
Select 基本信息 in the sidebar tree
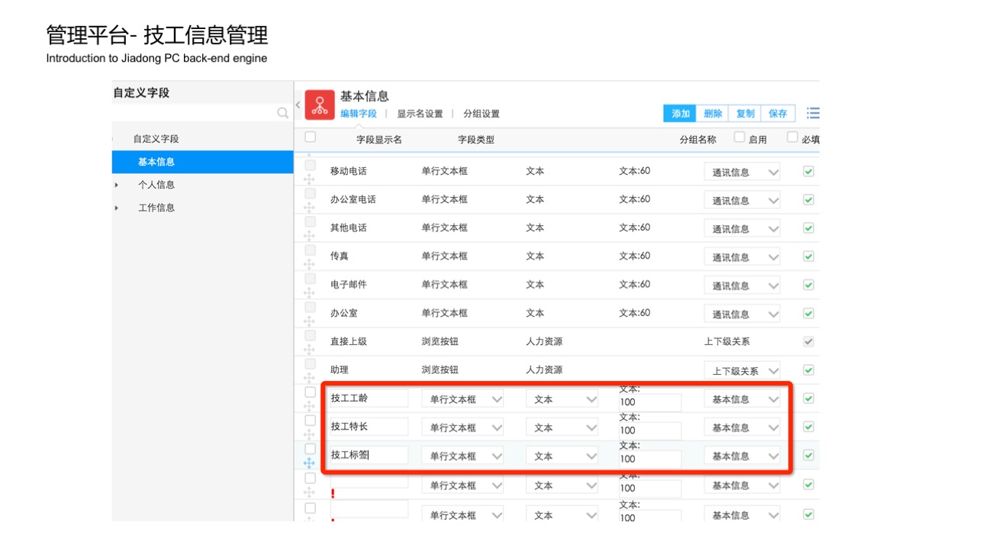(x=156, y=162)
